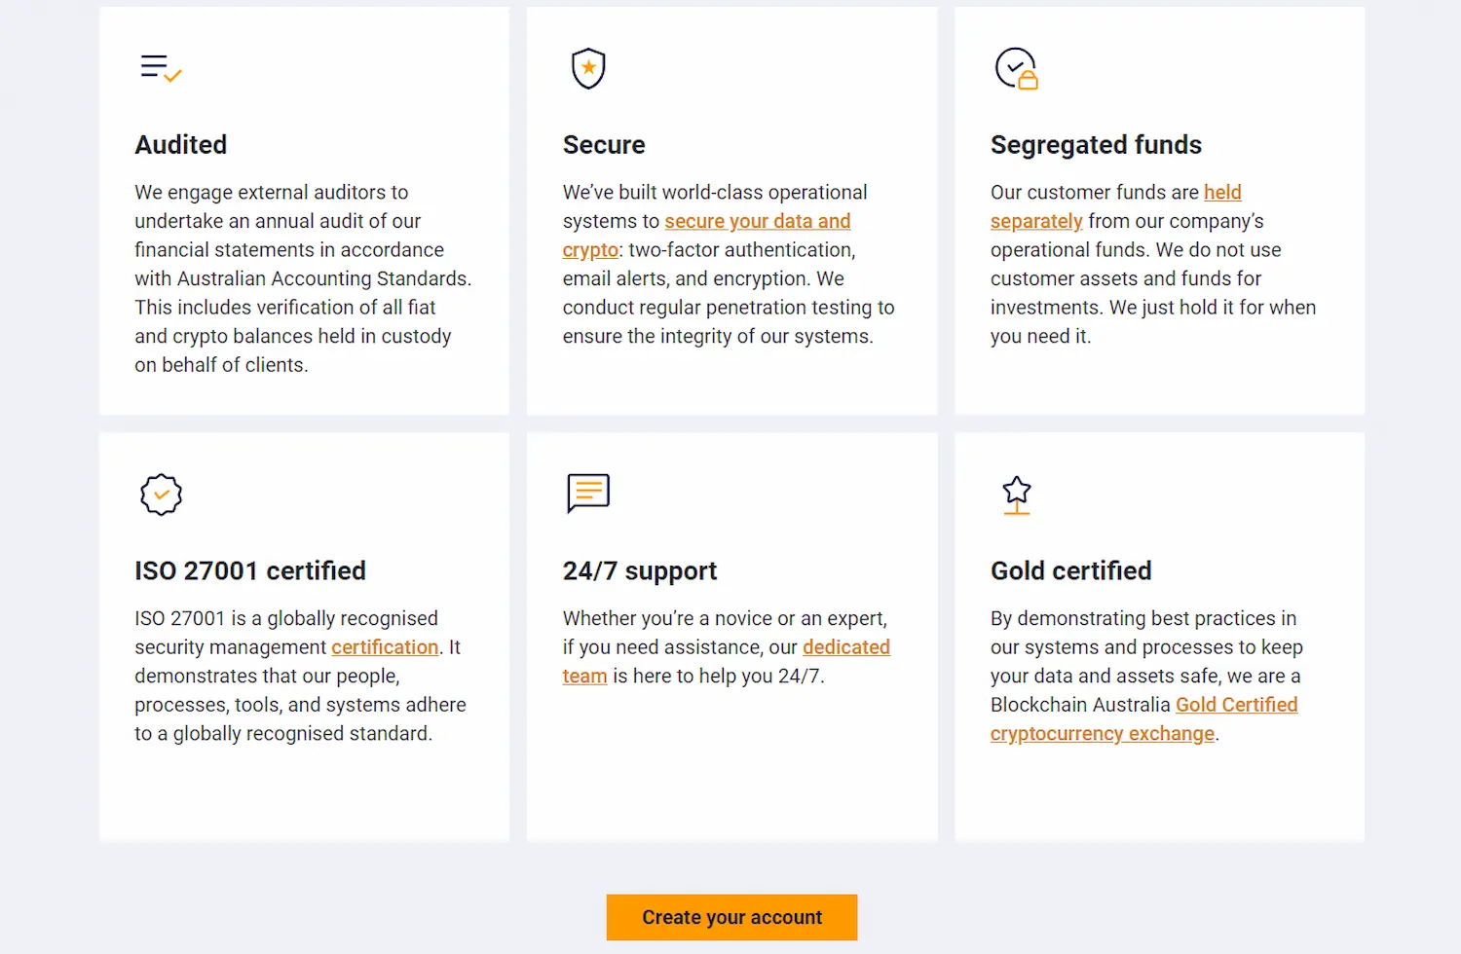Click the star award icon above Gold certified
The height and width of the screenshot is (954, 1461).
1017,495
